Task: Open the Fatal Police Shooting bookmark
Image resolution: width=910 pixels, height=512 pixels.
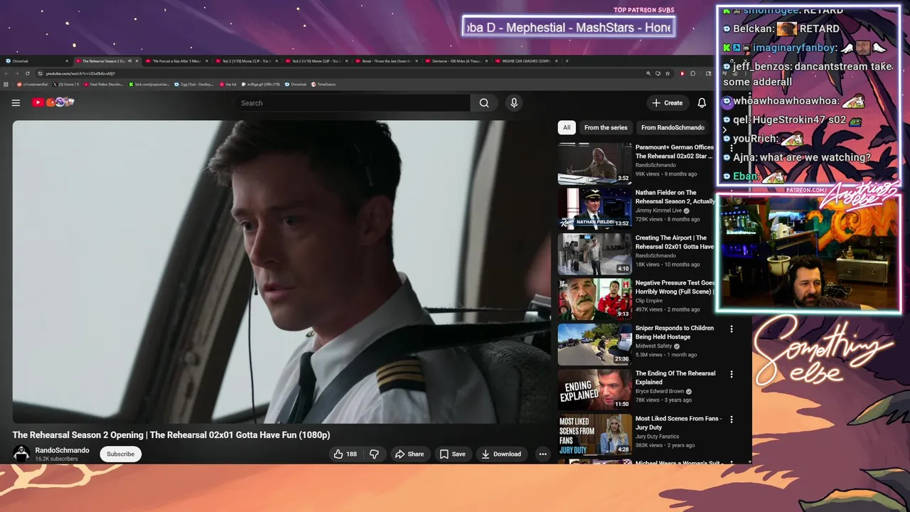Action: pyautogui.click(x=105, y=84)
